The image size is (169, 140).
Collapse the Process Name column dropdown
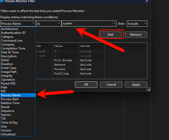tap(18, 24)
